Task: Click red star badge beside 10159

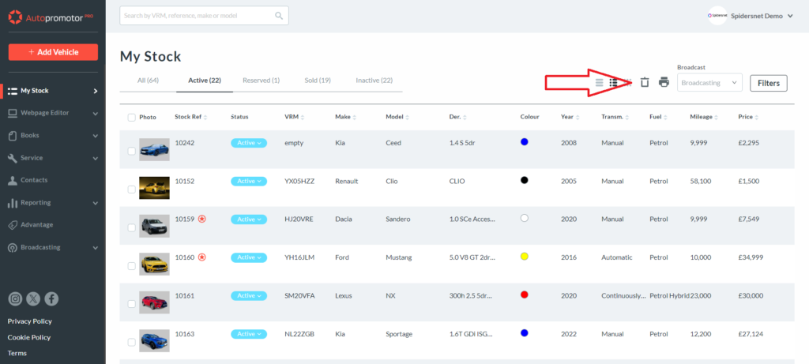Action: tap(202, 219)
